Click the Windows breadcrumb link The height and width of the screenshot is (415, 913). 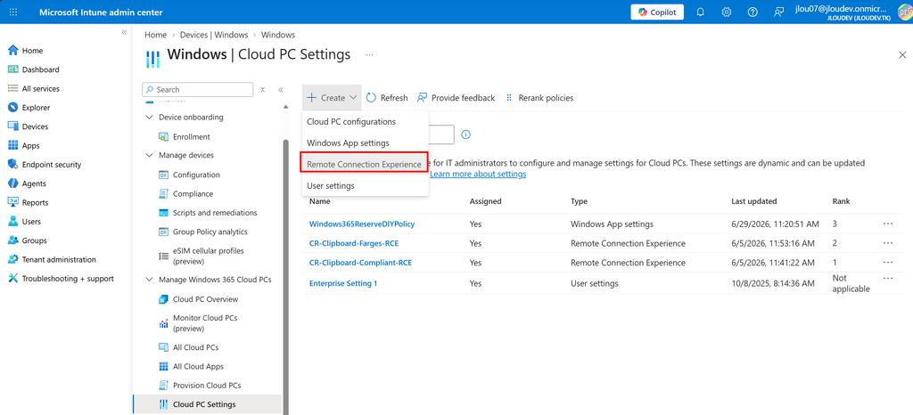278,35
